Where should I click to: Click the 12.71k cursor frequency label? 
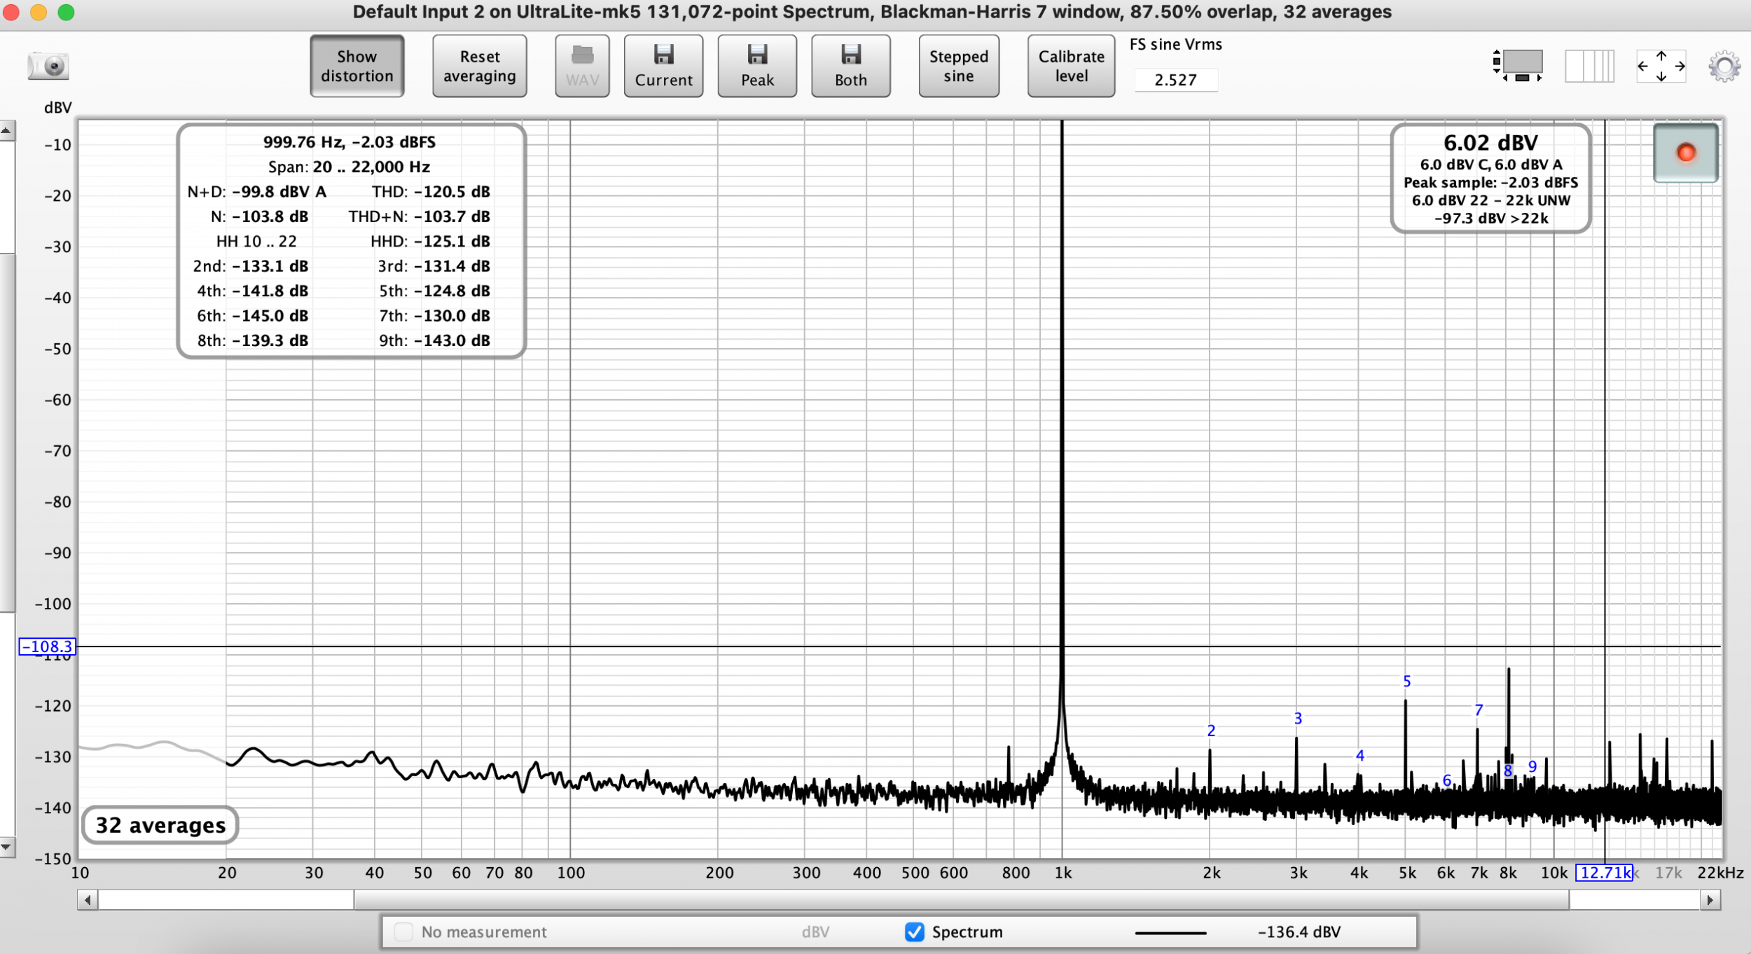1604,873
